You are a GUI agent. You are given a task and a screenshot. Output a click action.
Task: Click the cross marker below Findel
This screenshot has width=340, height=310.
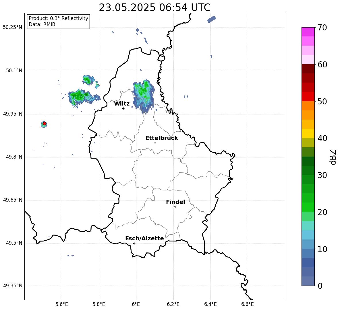click(x=175, y=207)
